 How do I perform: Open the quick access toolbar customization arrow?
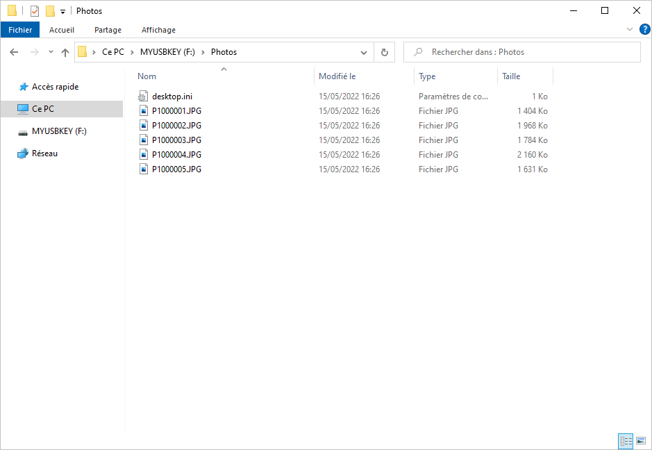(x=62, y=12)
